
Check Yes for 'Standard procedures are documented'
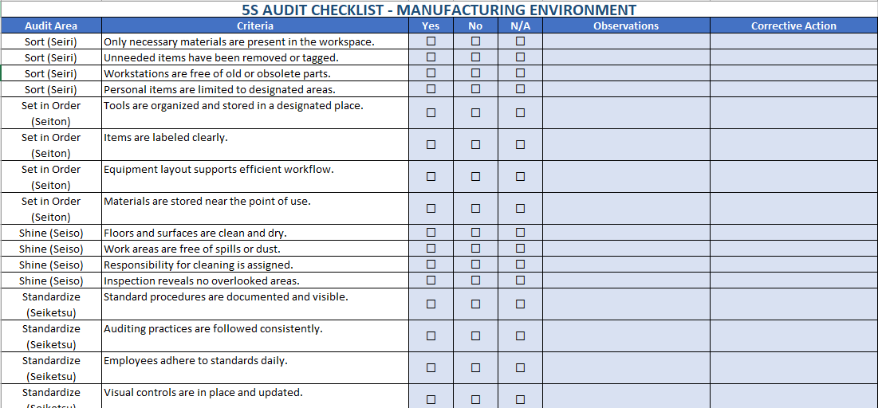pyautogui.click(x=431, y=304)
